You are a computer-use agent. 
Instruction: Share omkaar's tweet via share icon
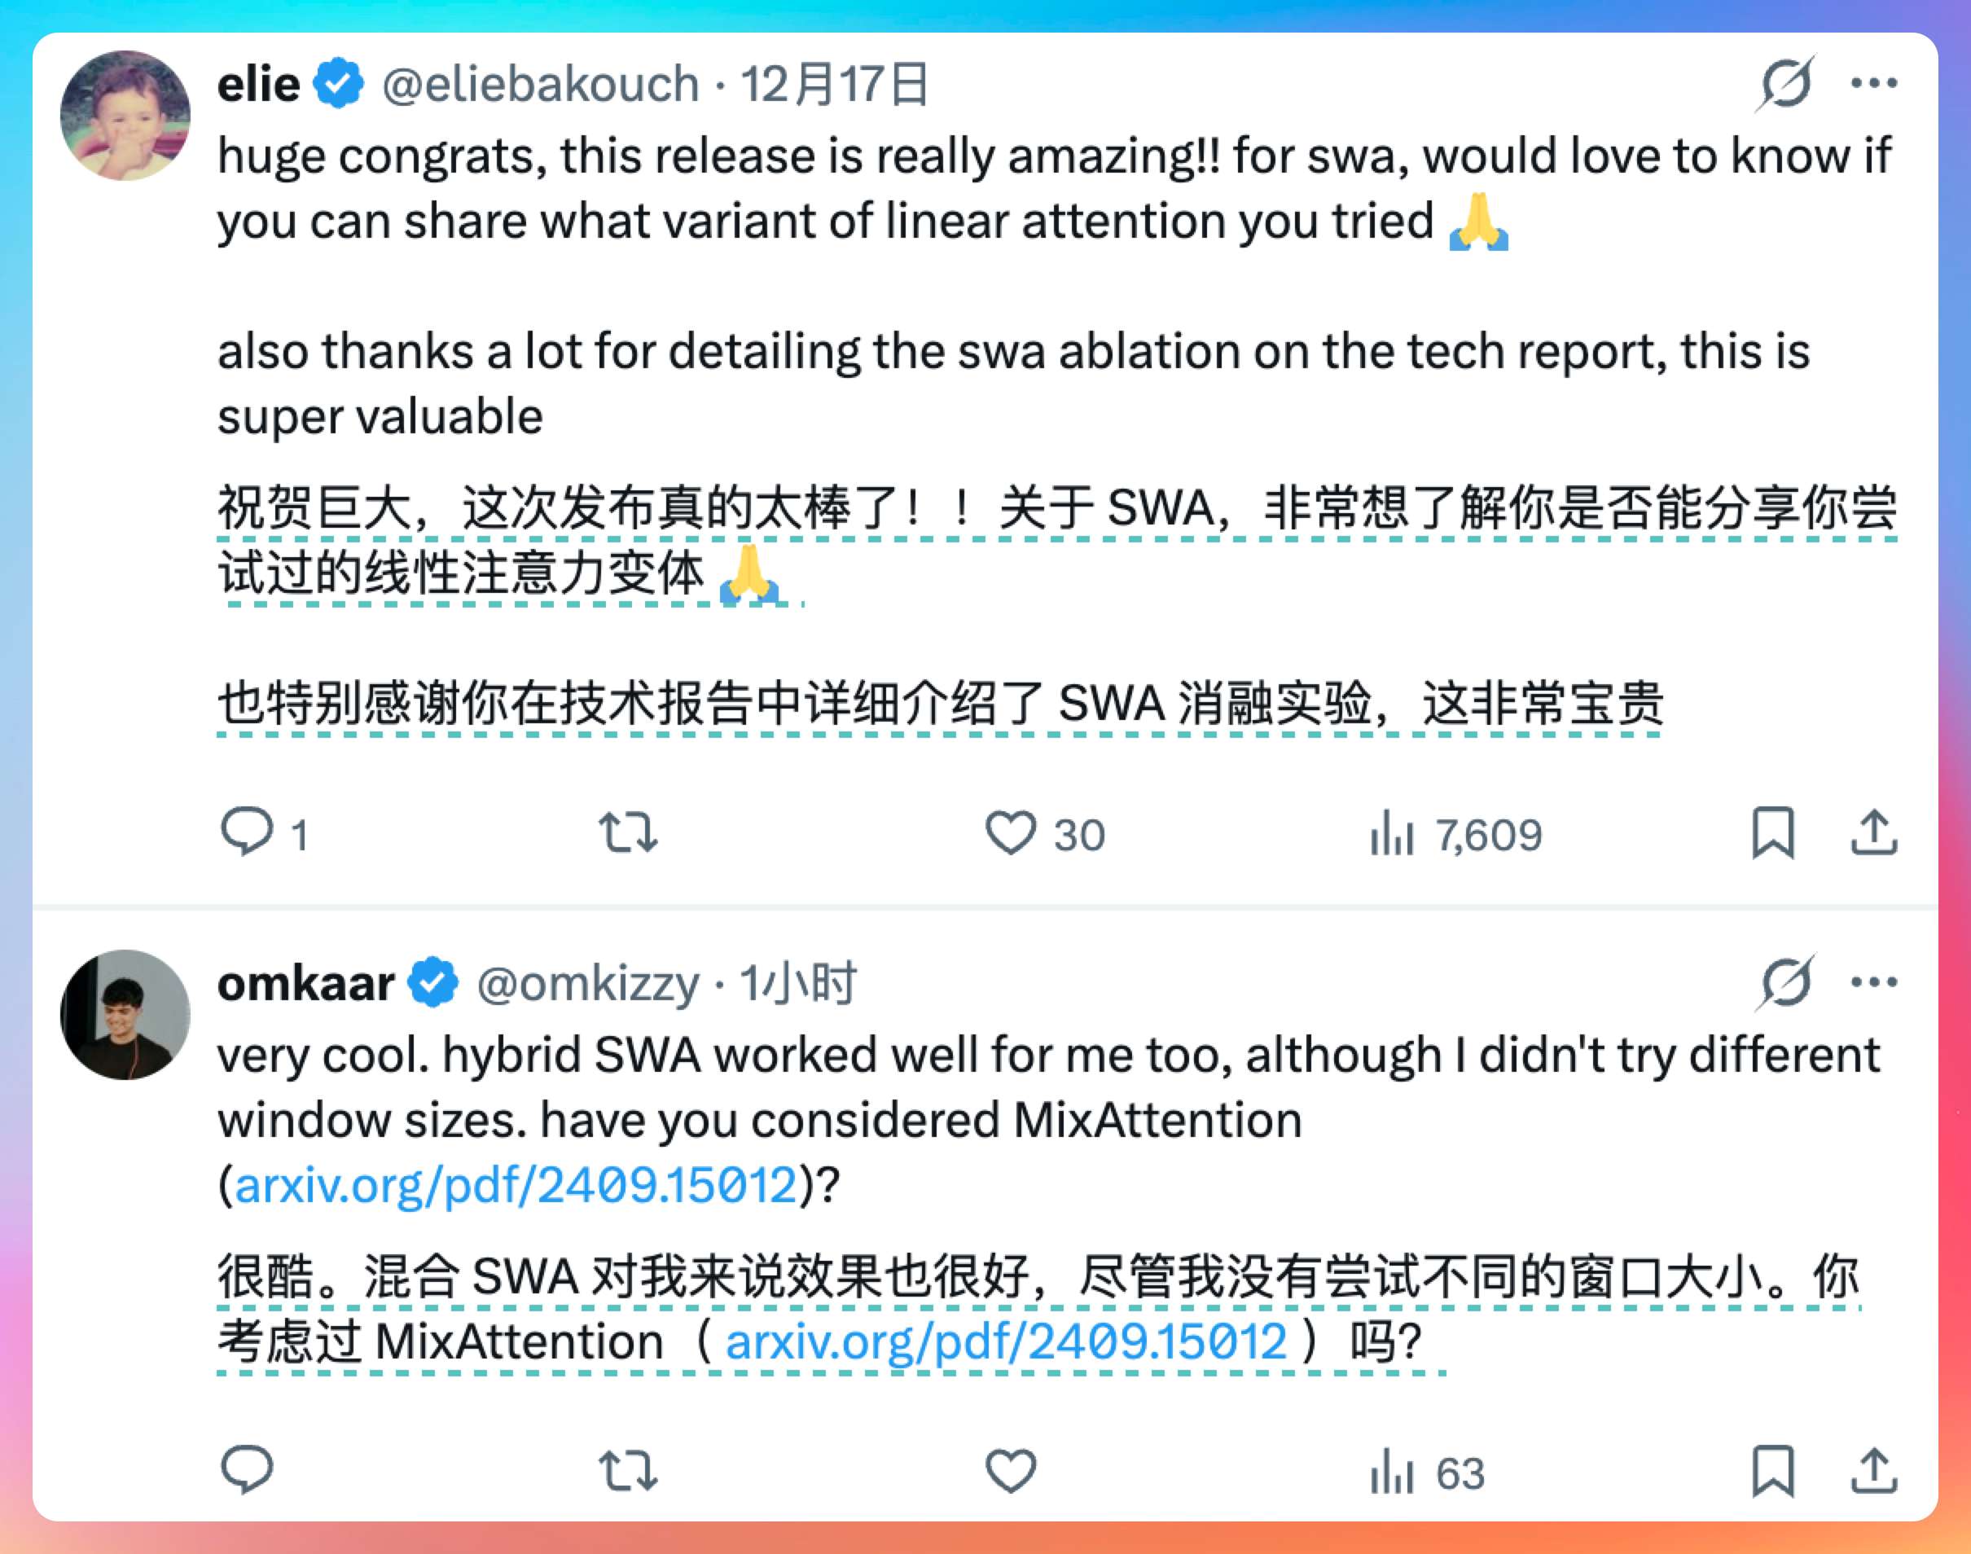[x=1873, y=1470]
